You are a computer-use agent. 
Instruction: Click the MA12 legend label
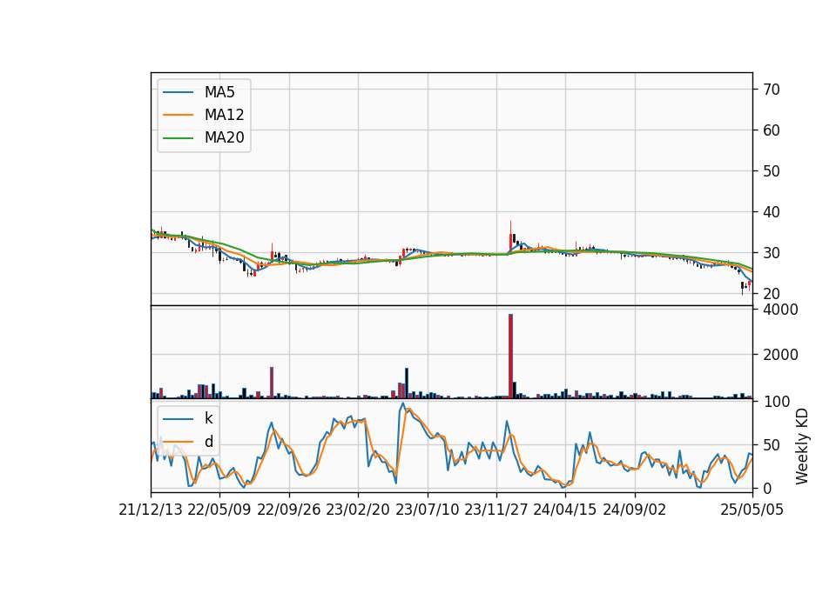click(x=224, y=115)
